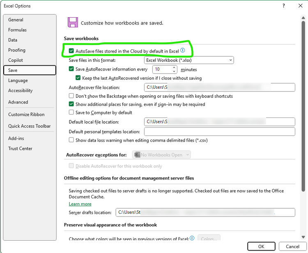308x253 pixels.
Task: Close the Excel Options dialog
Action: [300, 6]
